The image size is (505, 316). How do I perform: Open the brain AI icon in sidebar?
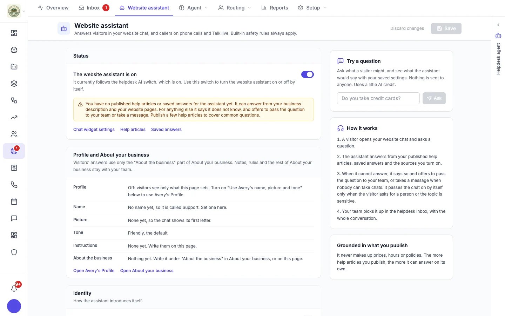click(x=14, y=50)
